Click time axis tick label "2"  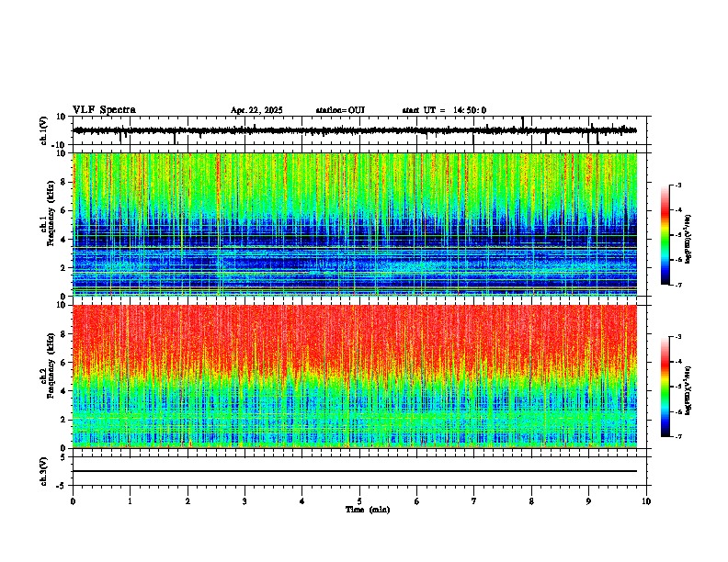tap(188, 501)
